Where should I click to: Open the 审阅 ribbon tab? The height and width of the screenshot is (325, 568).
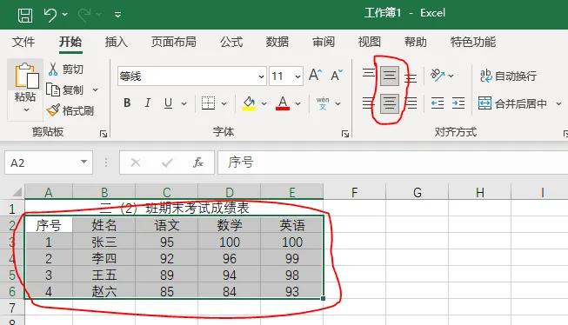pyautogui.click(x=324, y=42)
